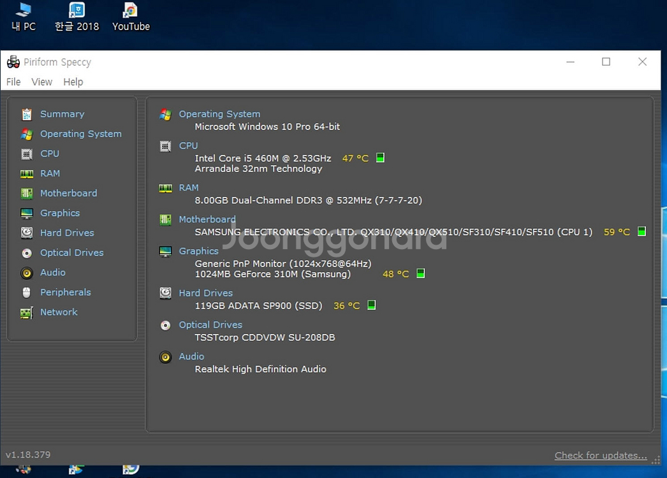Open the RAM heading link in summary
The height and width of the screenshot is (478, 667).
189,187
